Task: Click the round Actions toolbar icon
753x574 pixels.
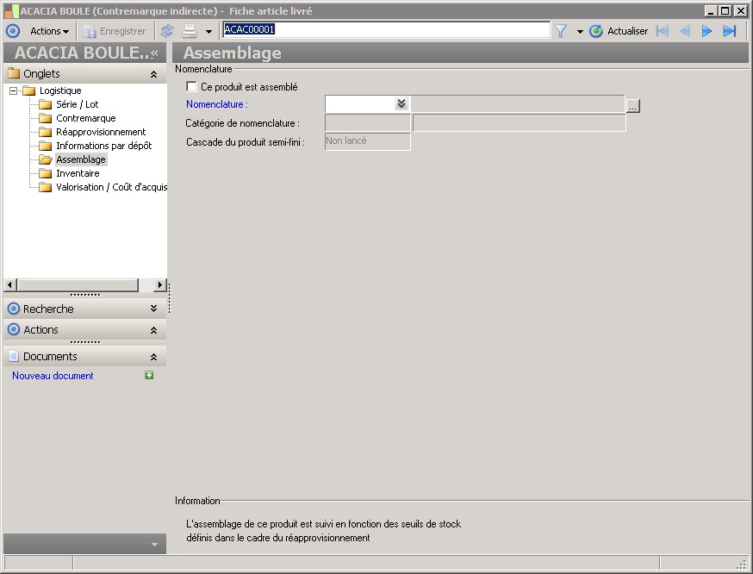Action: click(13, 31)
